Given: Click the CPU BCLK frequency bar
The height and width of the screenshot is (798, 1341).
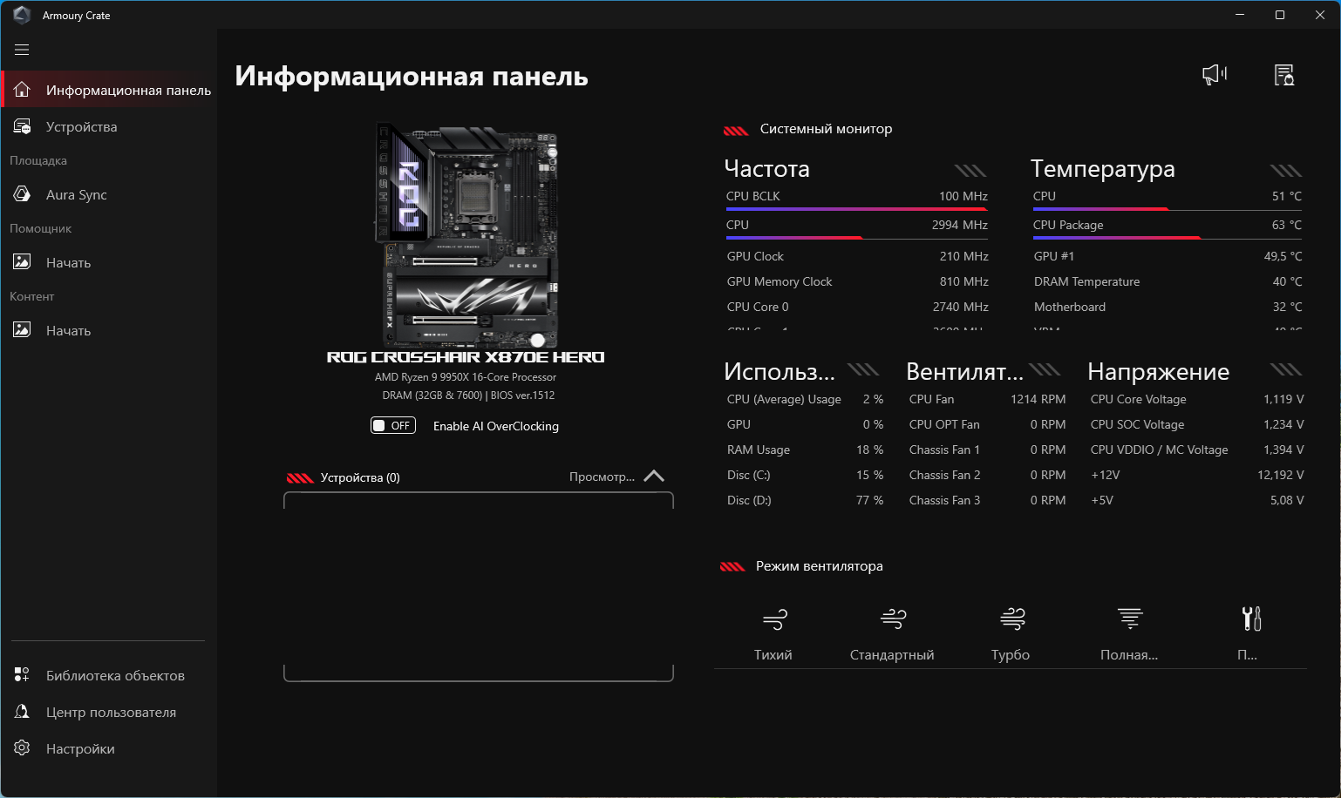Looking at the screenshot, I should tap(856, 209).
